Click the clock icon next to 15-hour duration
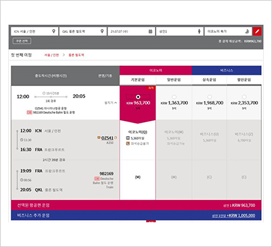This screenshot has width=272, height=247. [x=44, y=93]
